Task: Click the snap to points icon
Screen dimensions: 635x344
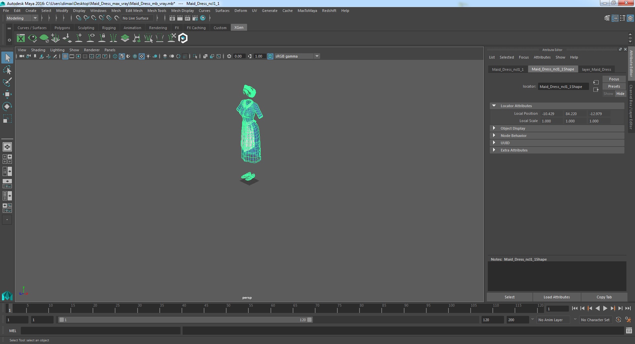Action: 94,18
